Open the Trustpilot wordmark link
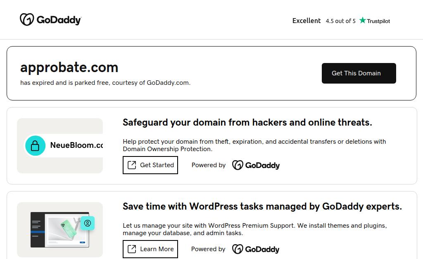423x259 pixels. pyautogui.click(x=378, y=21)
